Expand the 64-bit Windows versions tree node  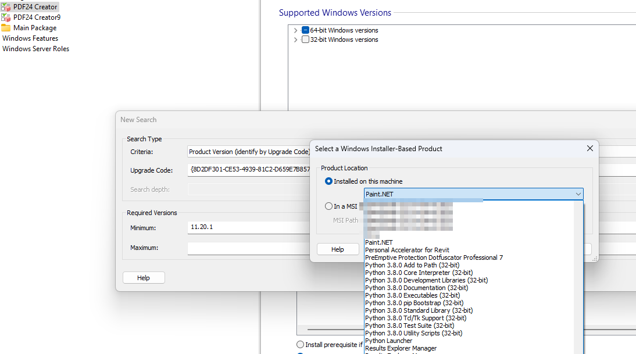[295, 30]
